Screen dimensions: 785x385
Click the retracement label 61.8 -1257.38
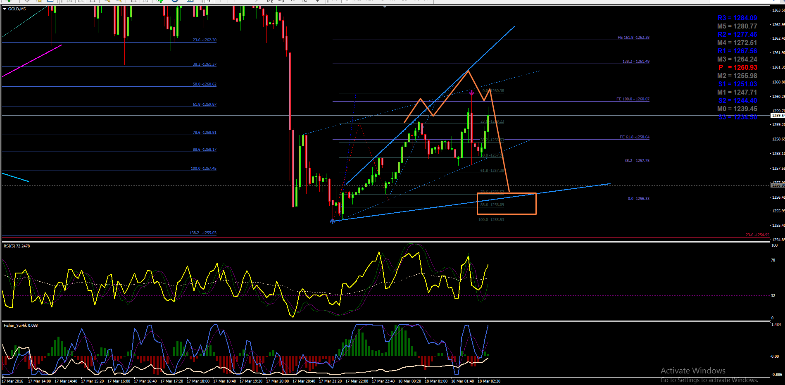(492, 171)
